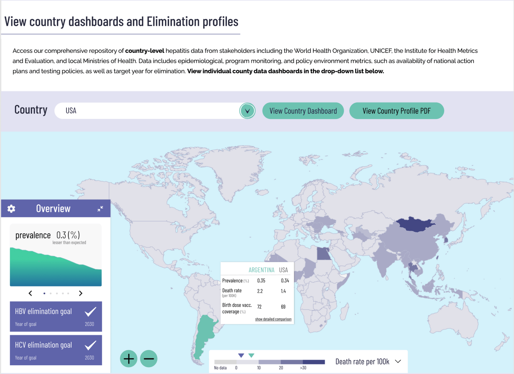Open show detailed comparison link

273,319
